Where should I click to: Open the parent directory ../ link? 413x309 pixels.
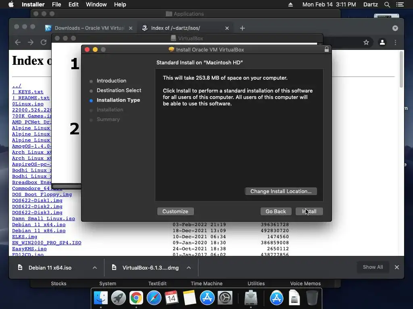[17, 86]
